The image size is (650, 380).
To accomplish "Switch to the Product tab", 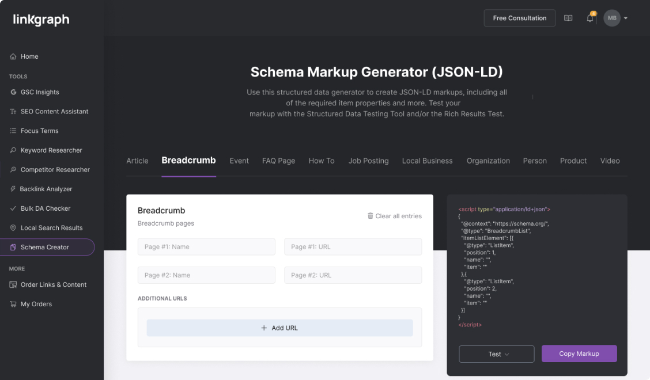I will click(x=573, y=161).
